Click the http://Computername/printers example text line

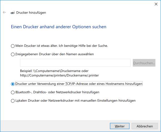tap(59, 76)
